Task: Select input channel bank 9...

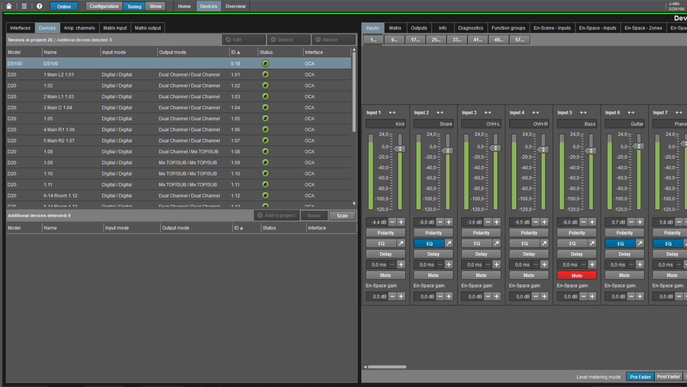Action: coord(394,40)
